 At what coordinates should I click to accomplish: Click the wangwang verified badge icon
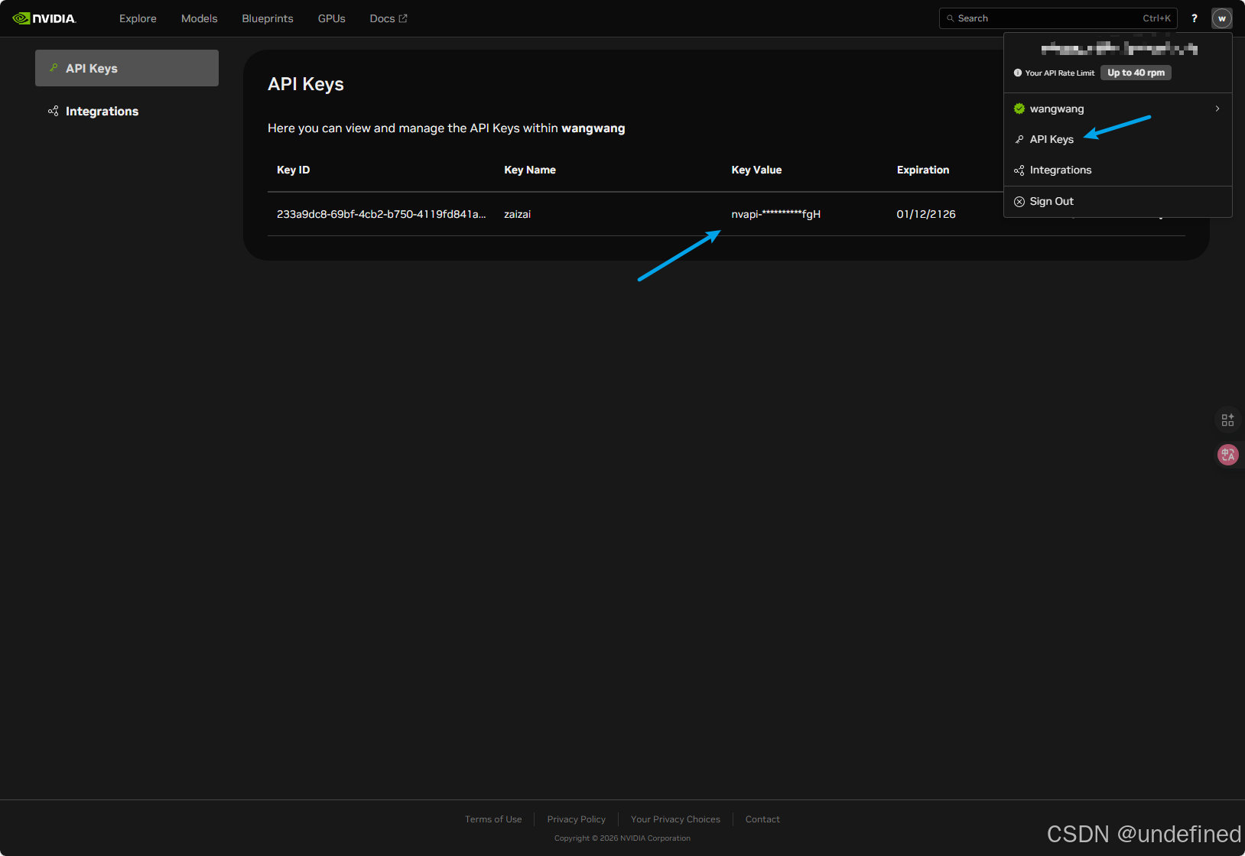pos(1019,109)
